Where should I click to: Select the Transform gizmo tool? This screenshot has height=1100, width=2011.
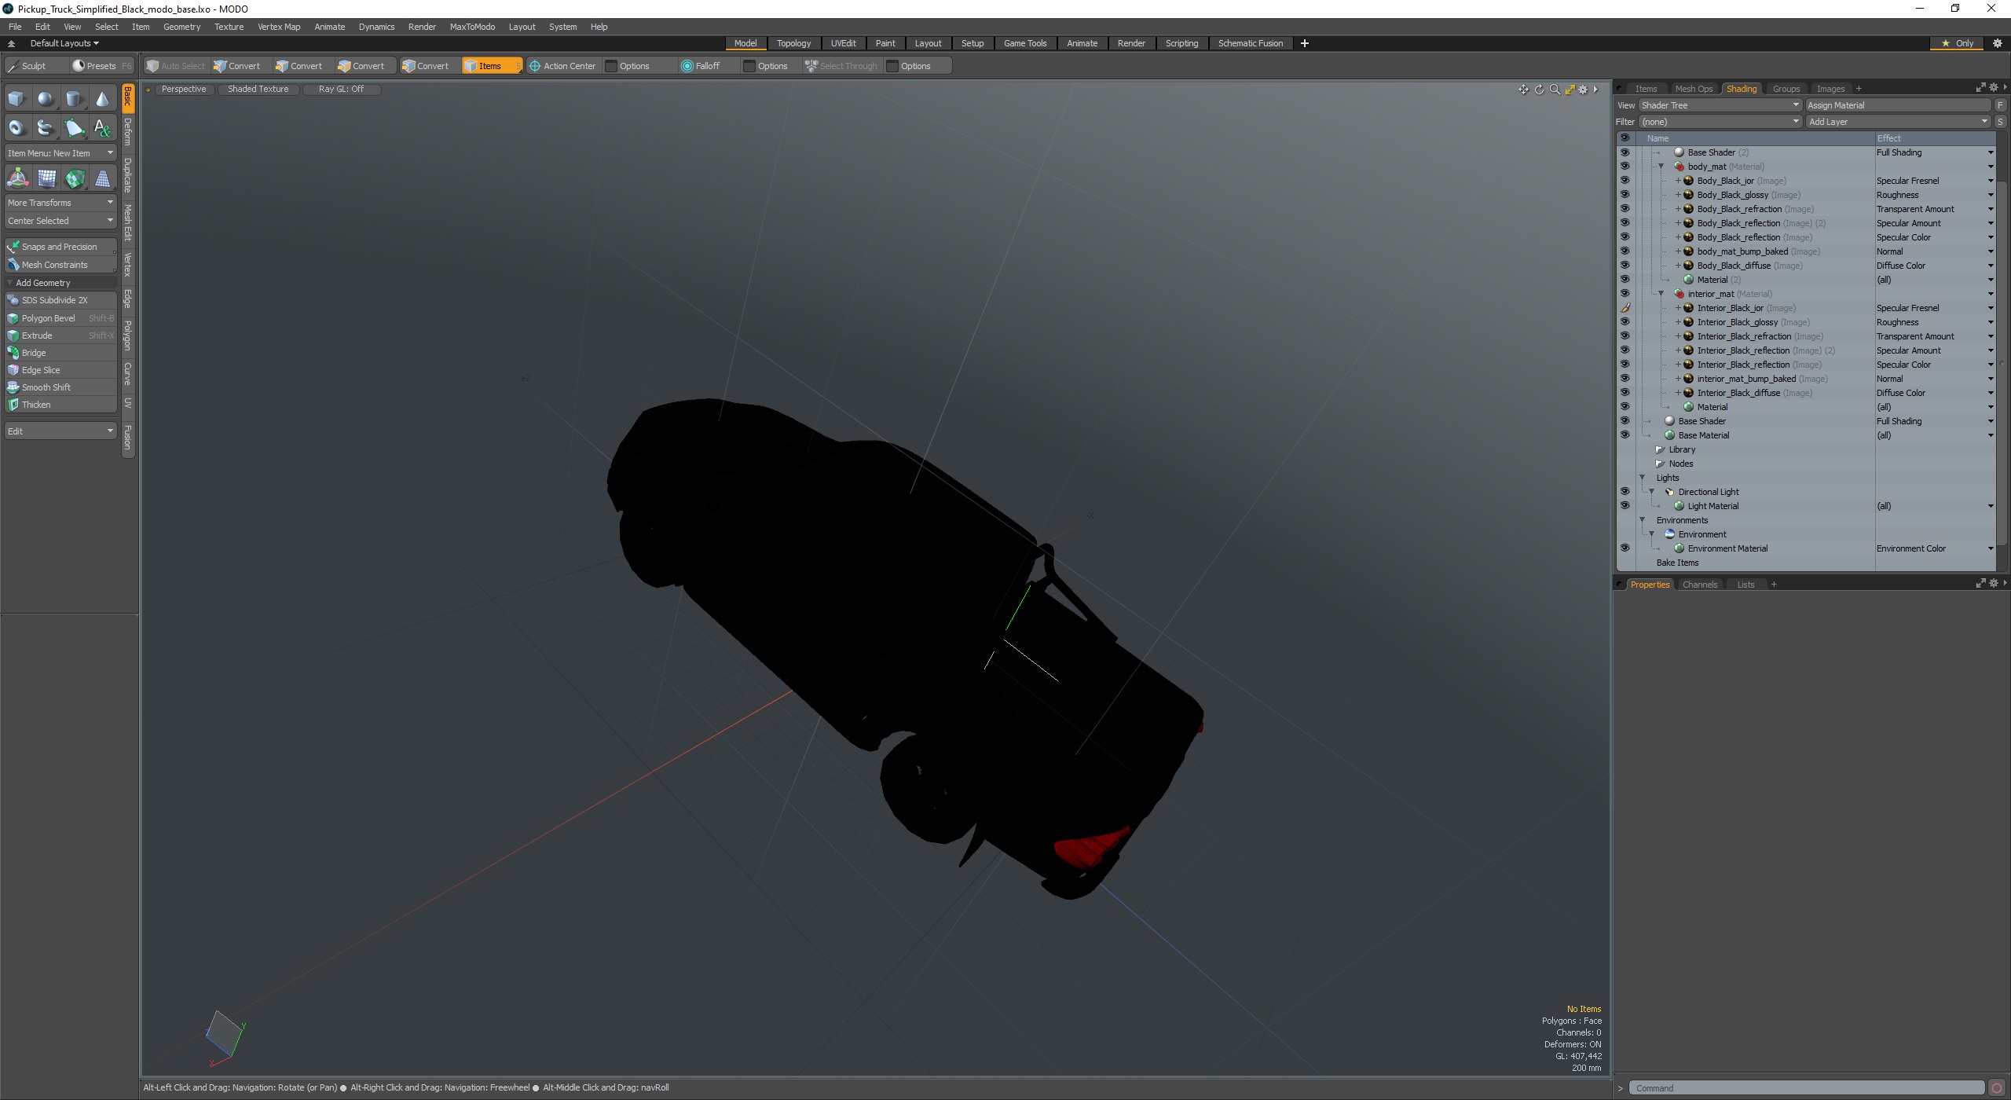click(17, 178)
